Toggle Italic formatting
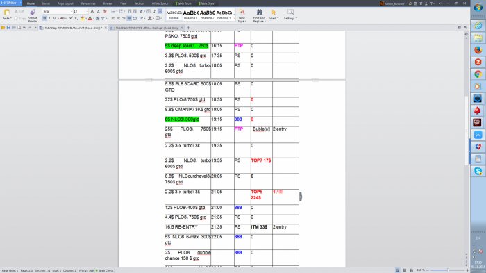Screen dimensions: 486x273 49,19
